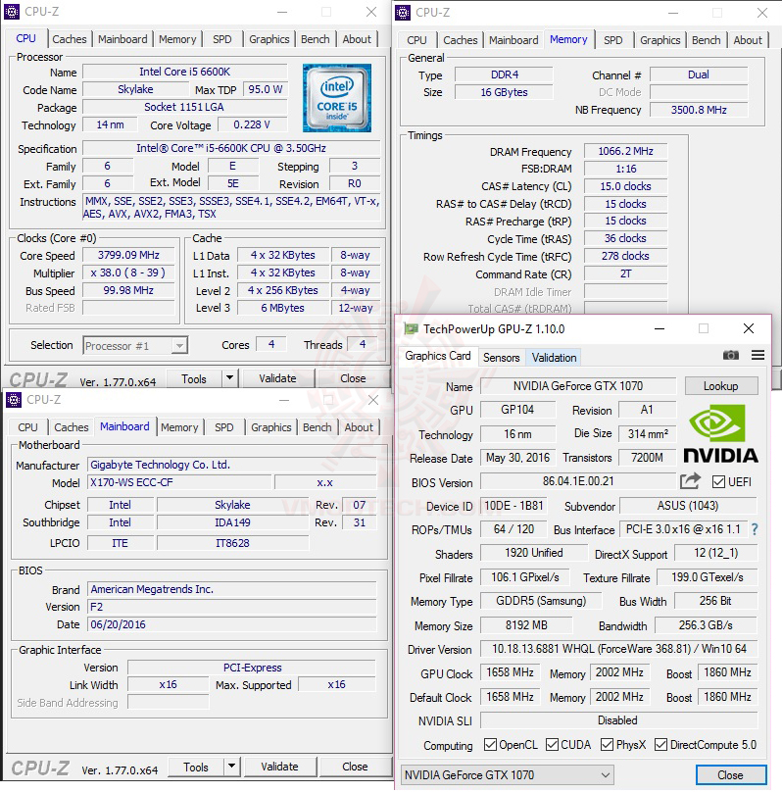Image resolution: width=782 pixels, height=793 pixels.
Task: Toggle the CUDA checkbox
Action: (x=552, y=744)
